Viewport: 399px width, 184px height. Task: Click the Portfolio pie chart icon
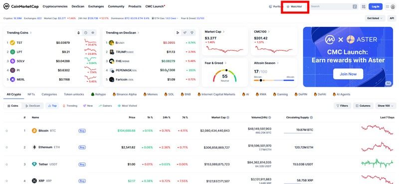(x=270, y=6)
